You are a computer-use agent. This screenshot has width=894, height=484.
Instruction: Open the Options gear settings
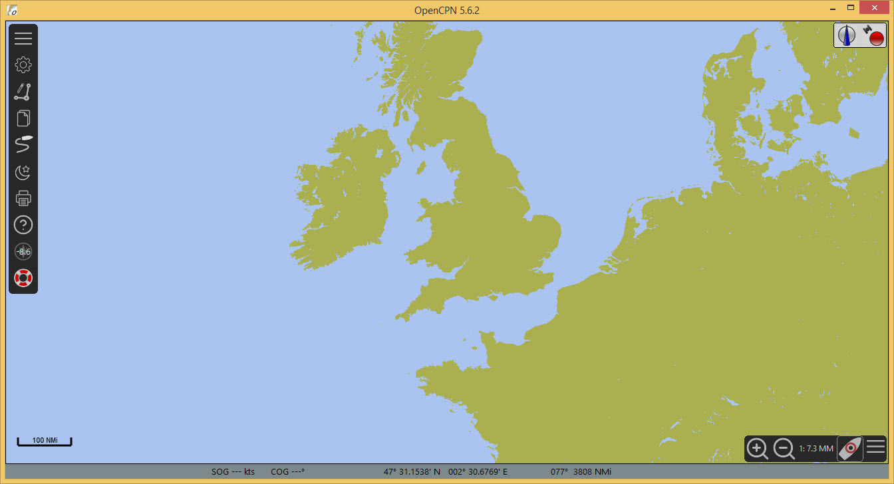(x=23, y=65)
